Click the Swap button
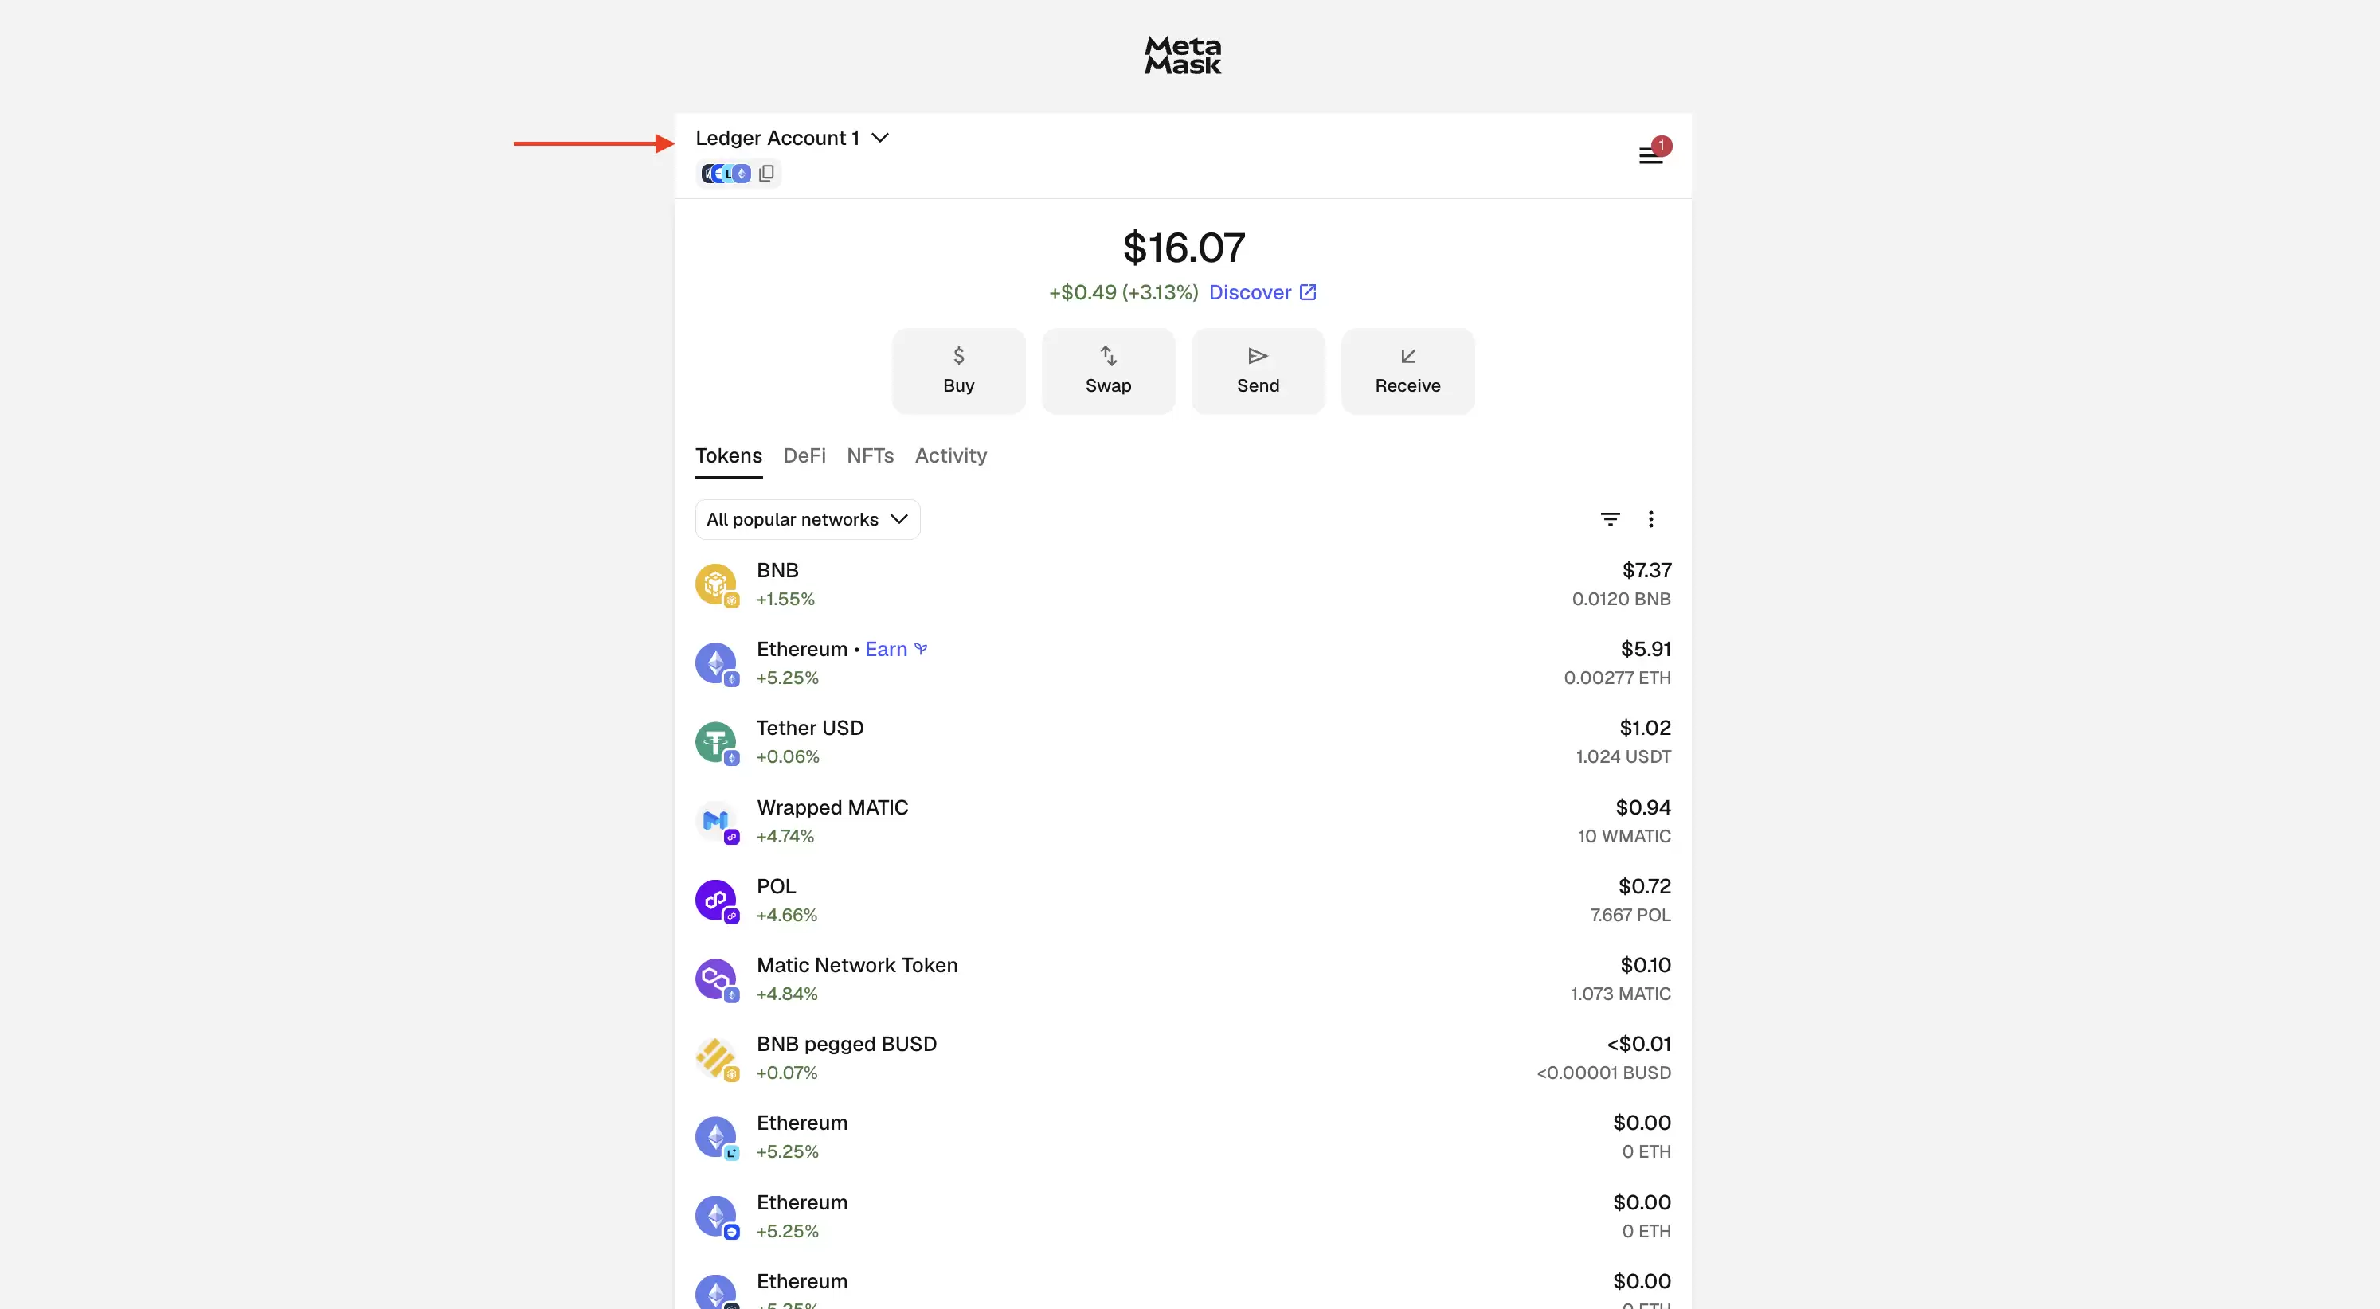2380x1309 pixels. coord(1109,371)
